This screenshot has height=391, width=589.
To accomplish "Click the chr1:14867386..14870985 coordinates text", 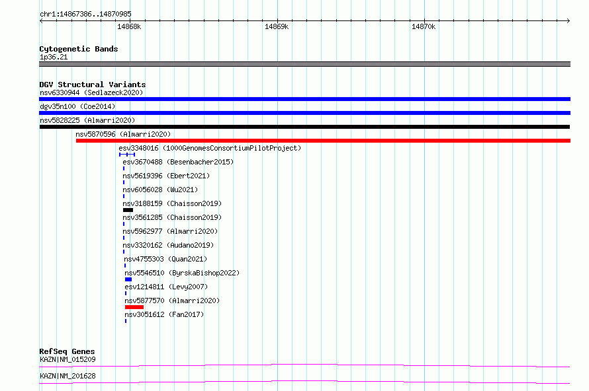I will [85, 15].
